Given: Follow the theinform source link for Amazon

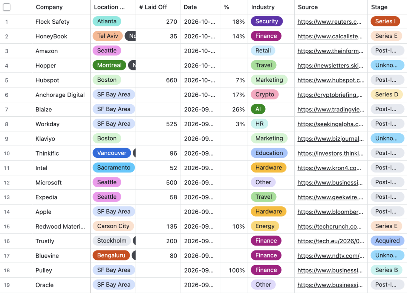Looking at the screenshot, I should (330, 51).
